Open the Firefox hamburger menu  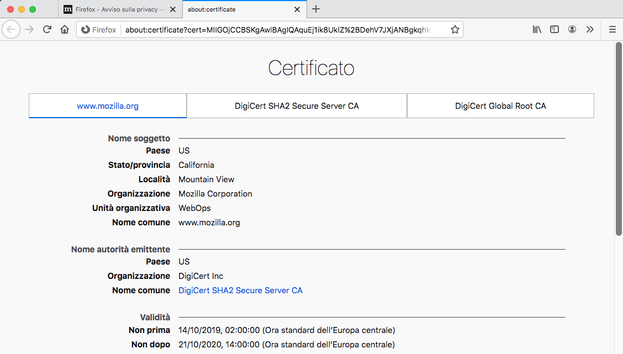click(613, 29)
